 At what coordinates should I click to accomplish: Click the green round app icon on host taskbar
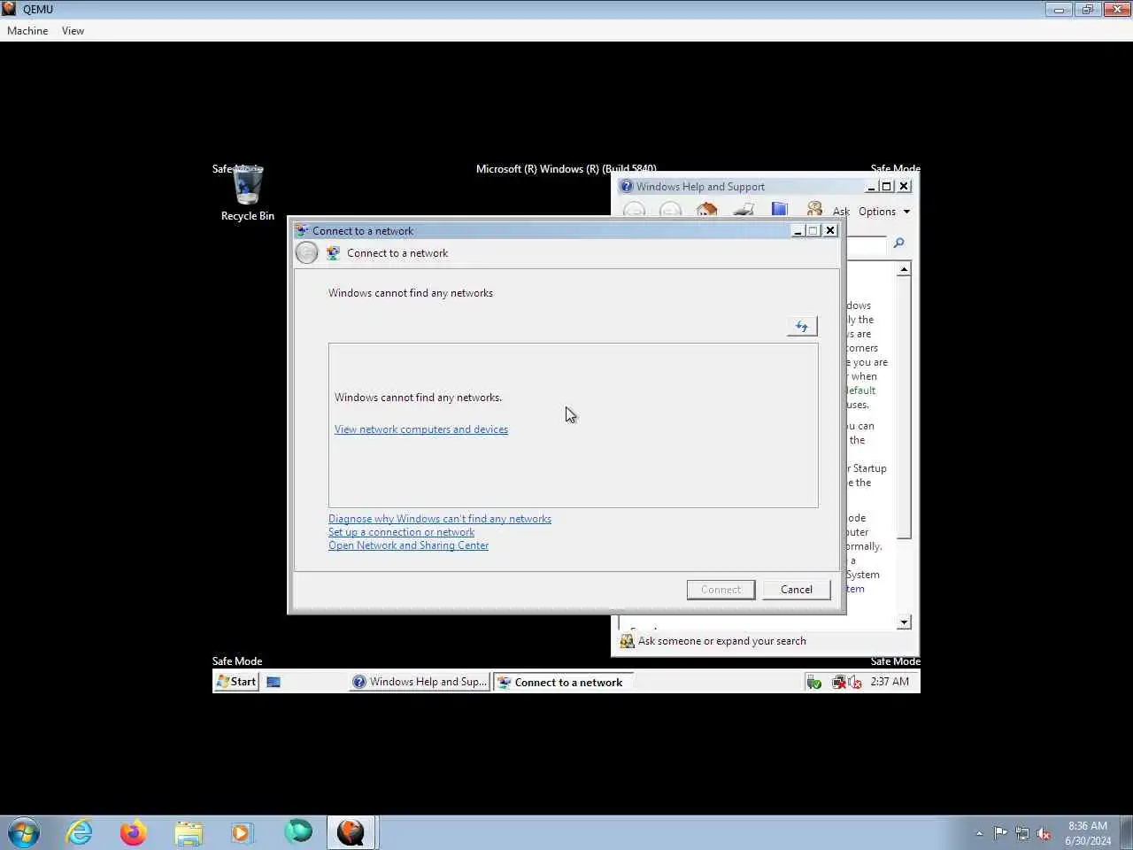click(297, 832)
